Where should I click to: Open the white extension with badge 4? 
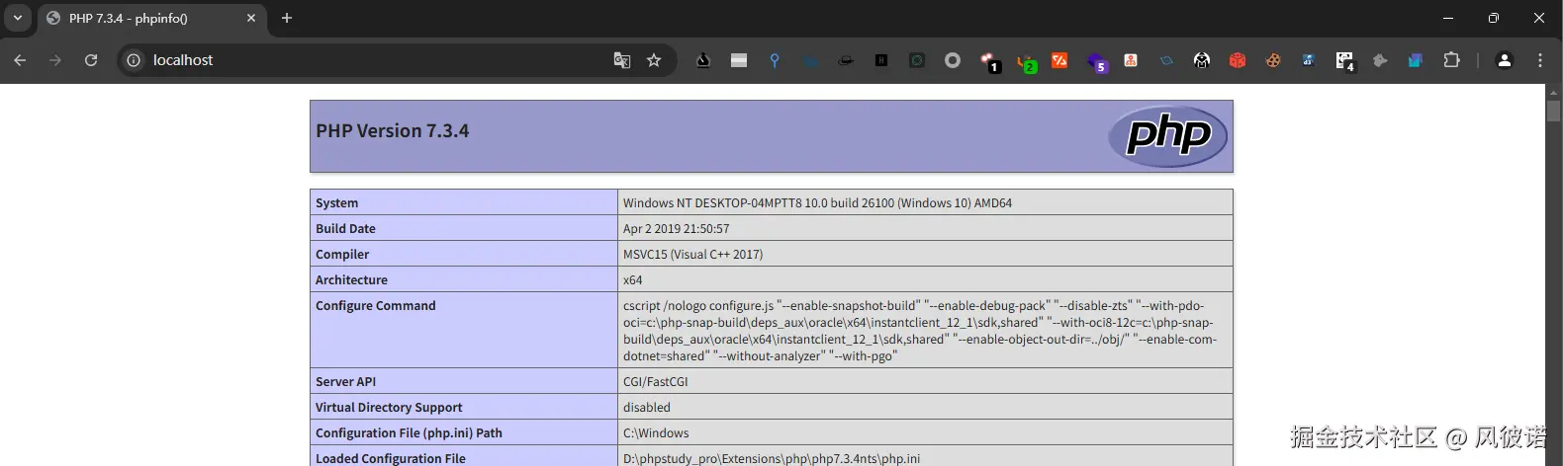tap(1344, 62)
